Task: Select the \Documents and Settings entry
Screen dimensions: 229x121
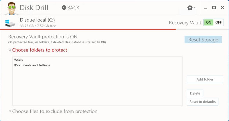Action: pos(32,65)
